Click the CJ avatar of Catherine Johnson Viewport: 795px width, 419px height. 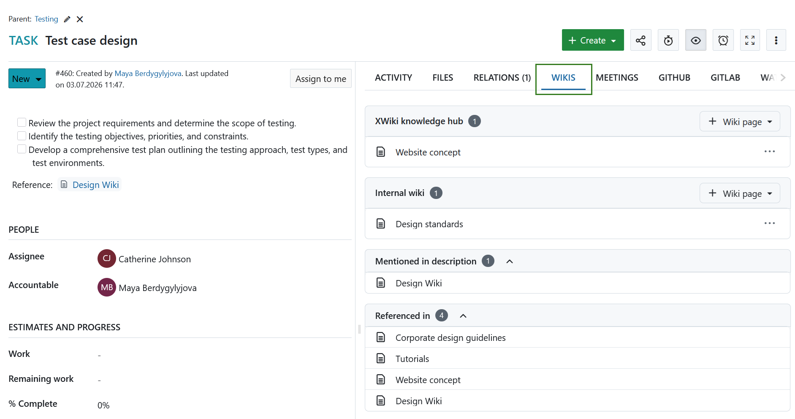point(107,258)
